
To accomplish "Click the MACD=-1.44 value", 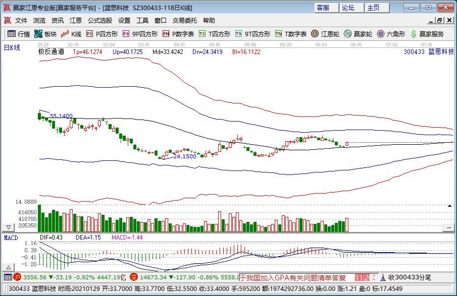I will click(127, 238).
